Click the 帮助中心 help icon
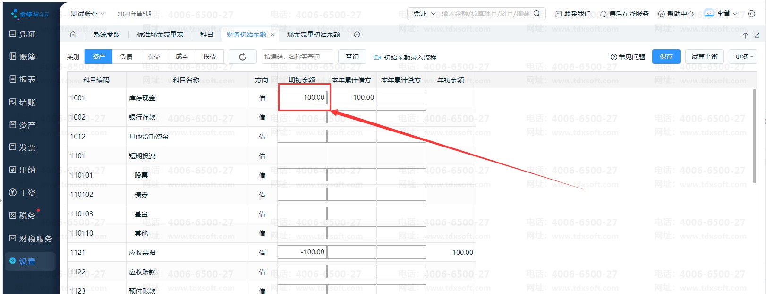Image resolution: width=766 pixels, height=294 pixels. tap(676, 14)
